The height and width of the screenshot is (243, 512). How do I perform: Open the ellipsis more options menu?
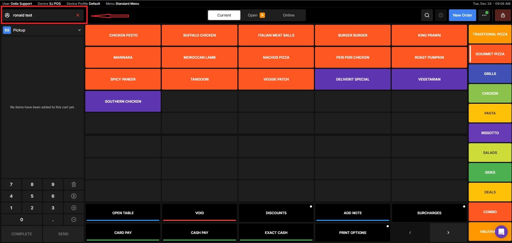(x=484, y=15)
